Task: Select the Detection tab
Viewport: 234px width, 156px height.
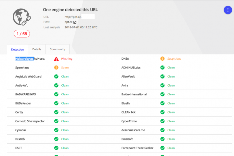Action: pos(18,50)
